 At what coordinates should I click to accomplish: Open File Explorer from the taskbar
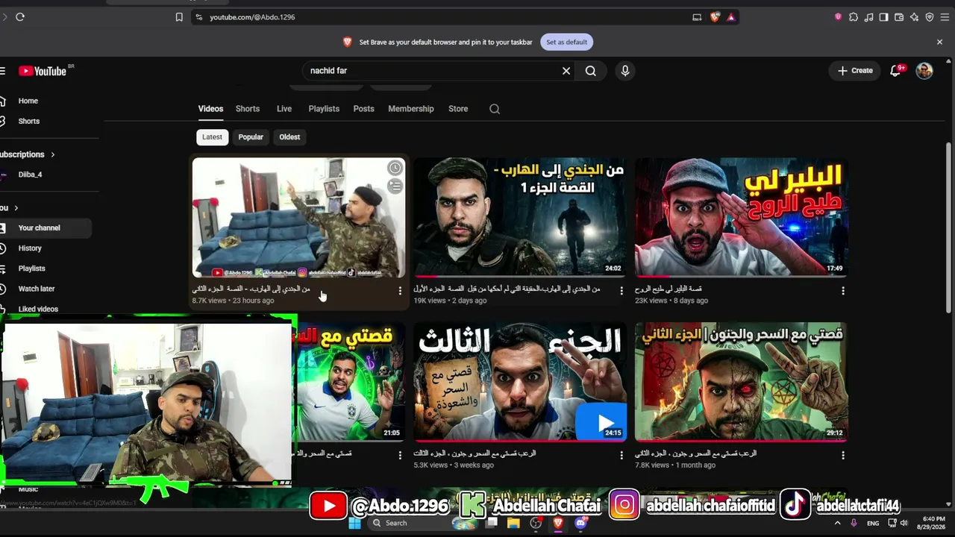point(513,523)
